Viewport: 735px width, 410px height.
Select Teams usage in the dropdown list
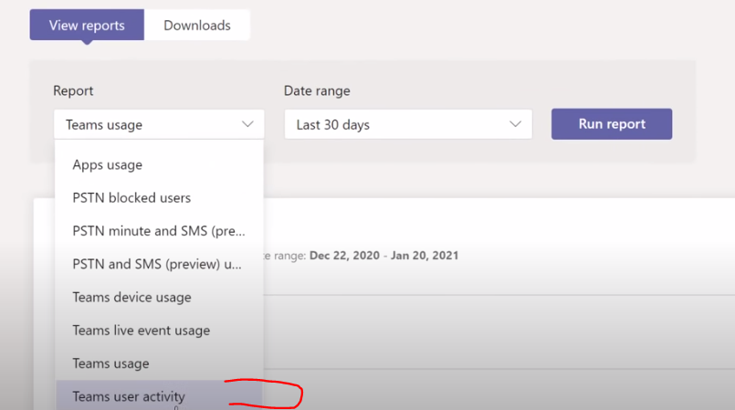coord(159,363)
